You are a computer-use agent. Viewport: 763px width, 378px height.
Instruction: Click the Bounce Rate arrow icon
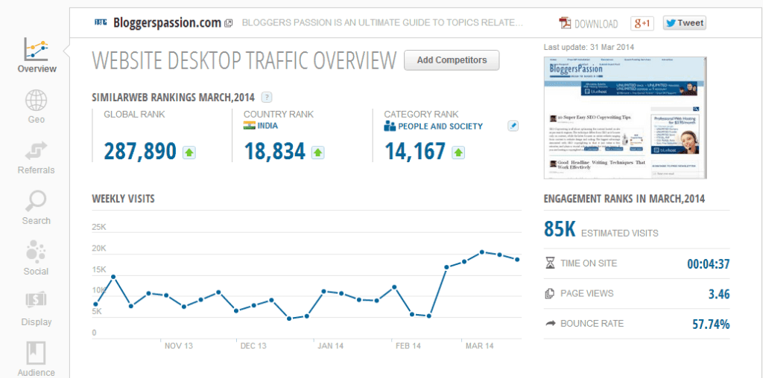pos(551,324)
